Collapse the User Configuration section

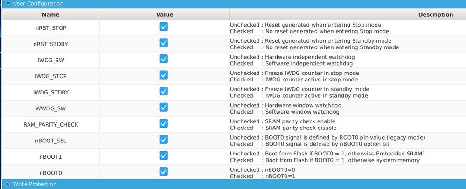click(8, 3)
